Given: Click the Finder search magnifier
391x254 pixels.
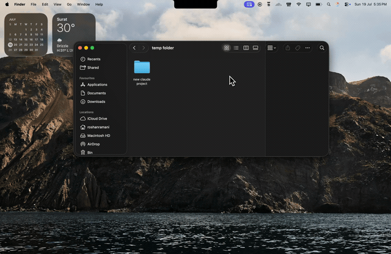Looking at the screenshot, I should tap(322, 48).
